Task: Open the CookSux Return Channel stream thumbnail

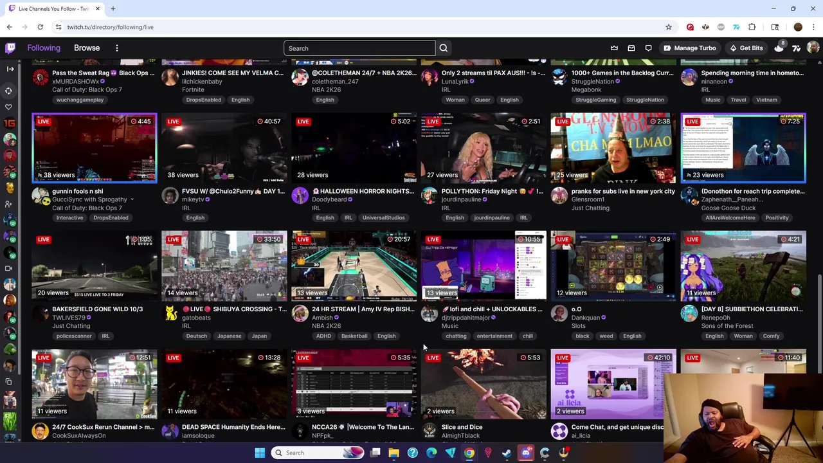Action: click(95, 385)
